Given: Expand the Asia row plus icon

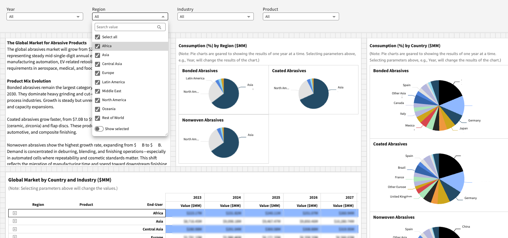Looking at the screenshot, I should pos(15,221).
